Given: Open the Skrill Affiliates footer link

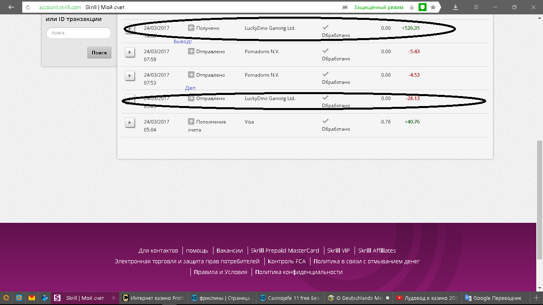Looking at the screenshot, I should (x=377, y=251).
